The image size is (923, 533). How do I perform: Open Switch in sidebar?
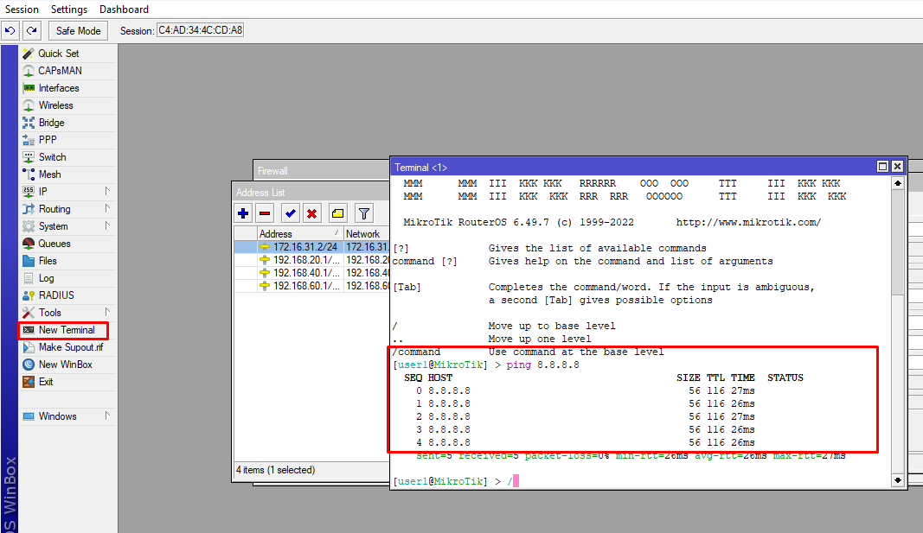[x=67, y=157]
